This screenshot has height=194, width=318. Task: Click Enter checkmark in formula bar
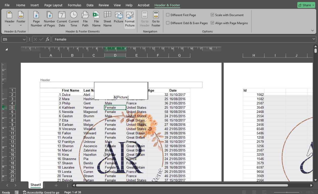[x=41, y=39]
